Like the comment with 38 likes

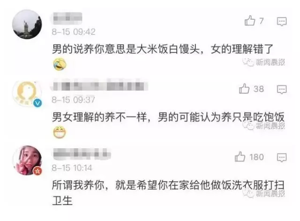point(244,88)
